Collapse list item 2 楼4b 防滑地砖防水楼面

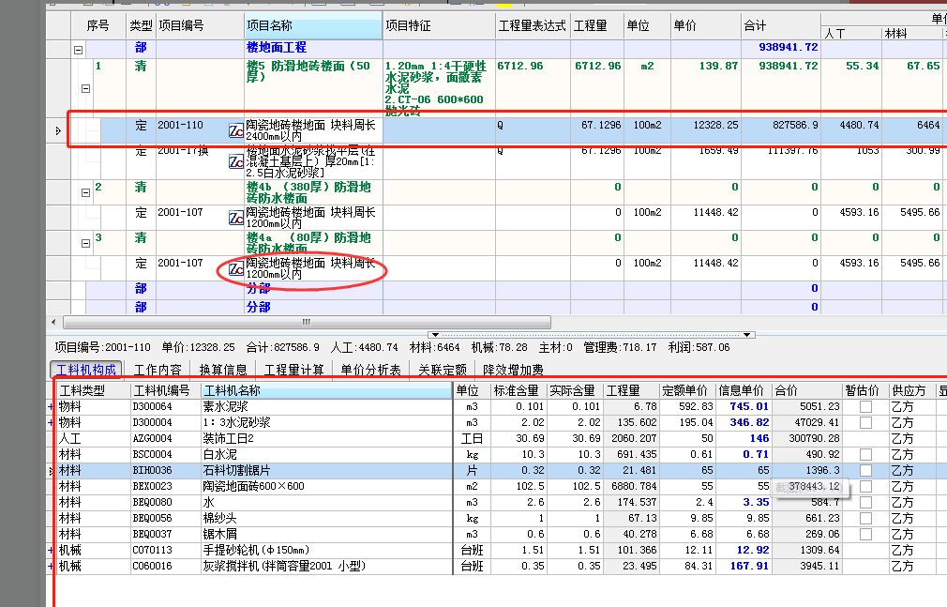click(85, 193)
